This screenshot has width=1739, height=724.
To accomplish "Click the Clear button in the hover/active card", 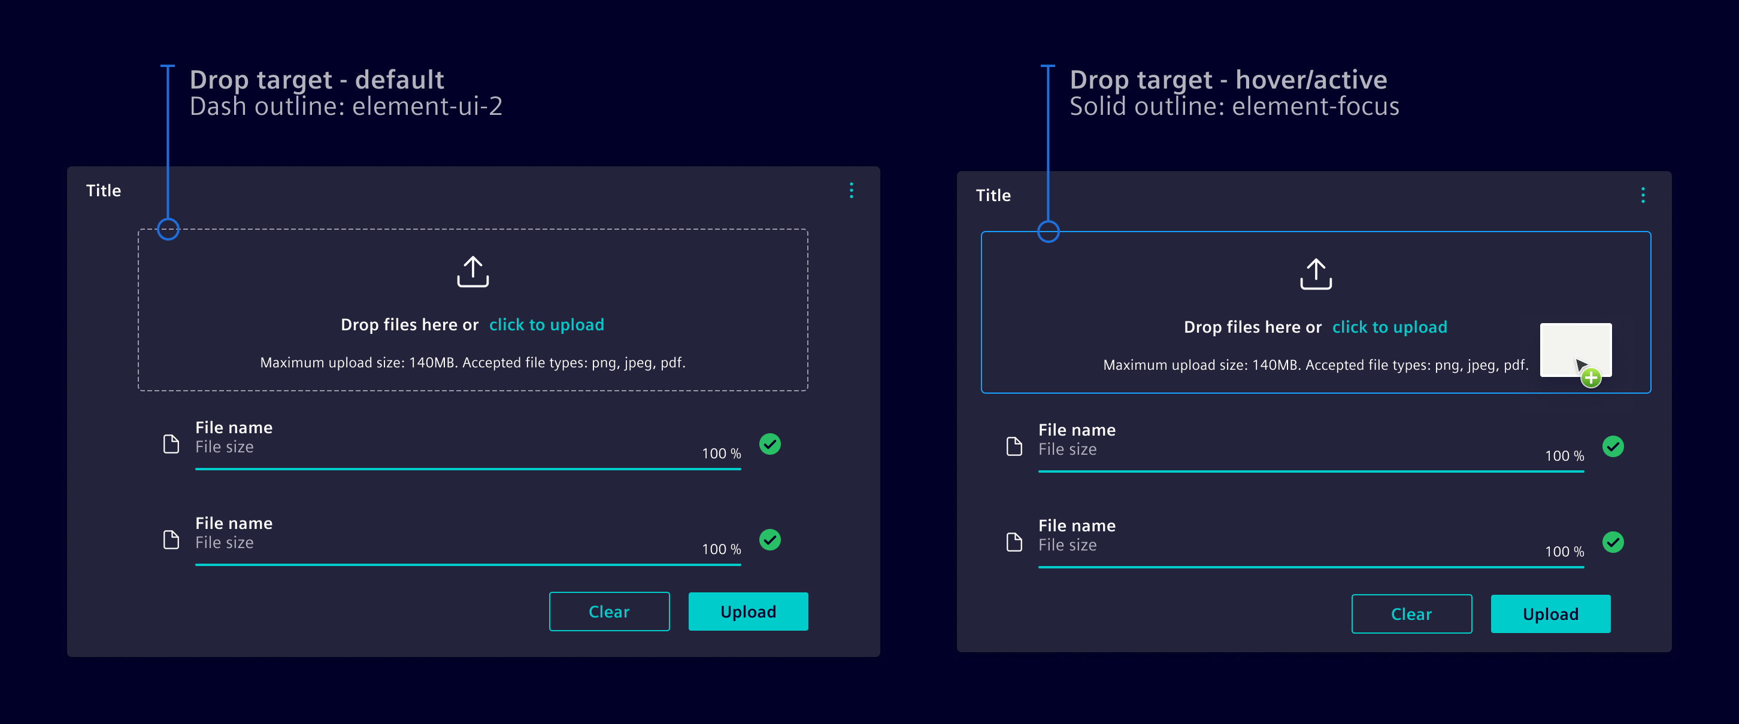I will [x=1411, y=614].
